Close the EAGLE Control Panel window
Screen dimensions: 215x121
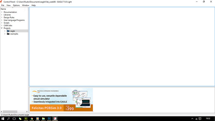tap(211, 2)
